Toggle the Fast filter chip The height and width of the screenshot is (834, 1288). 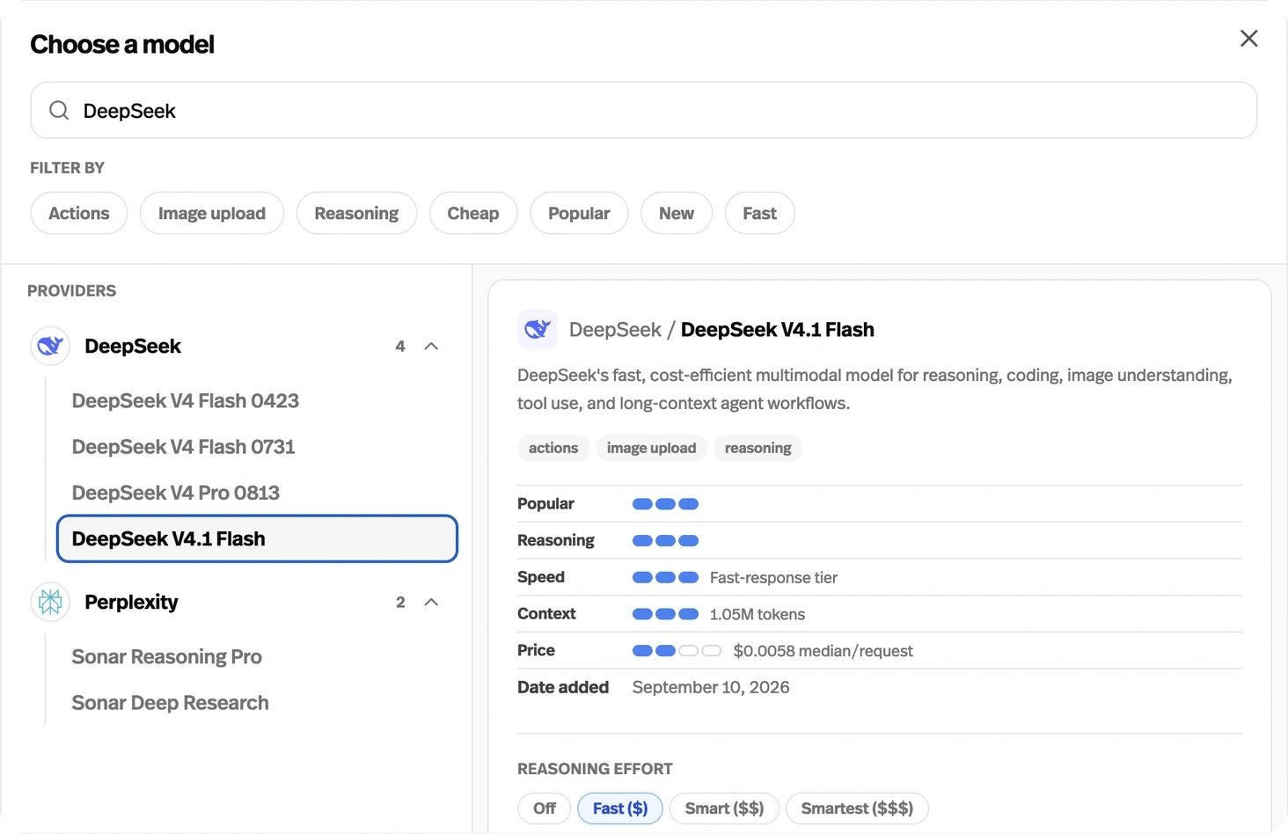(759, 213)
